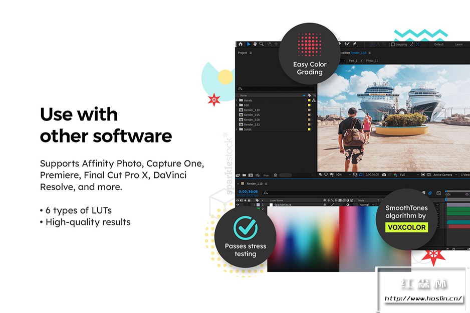Open the flowchart icon beside Assets

(x=314, y=100)
